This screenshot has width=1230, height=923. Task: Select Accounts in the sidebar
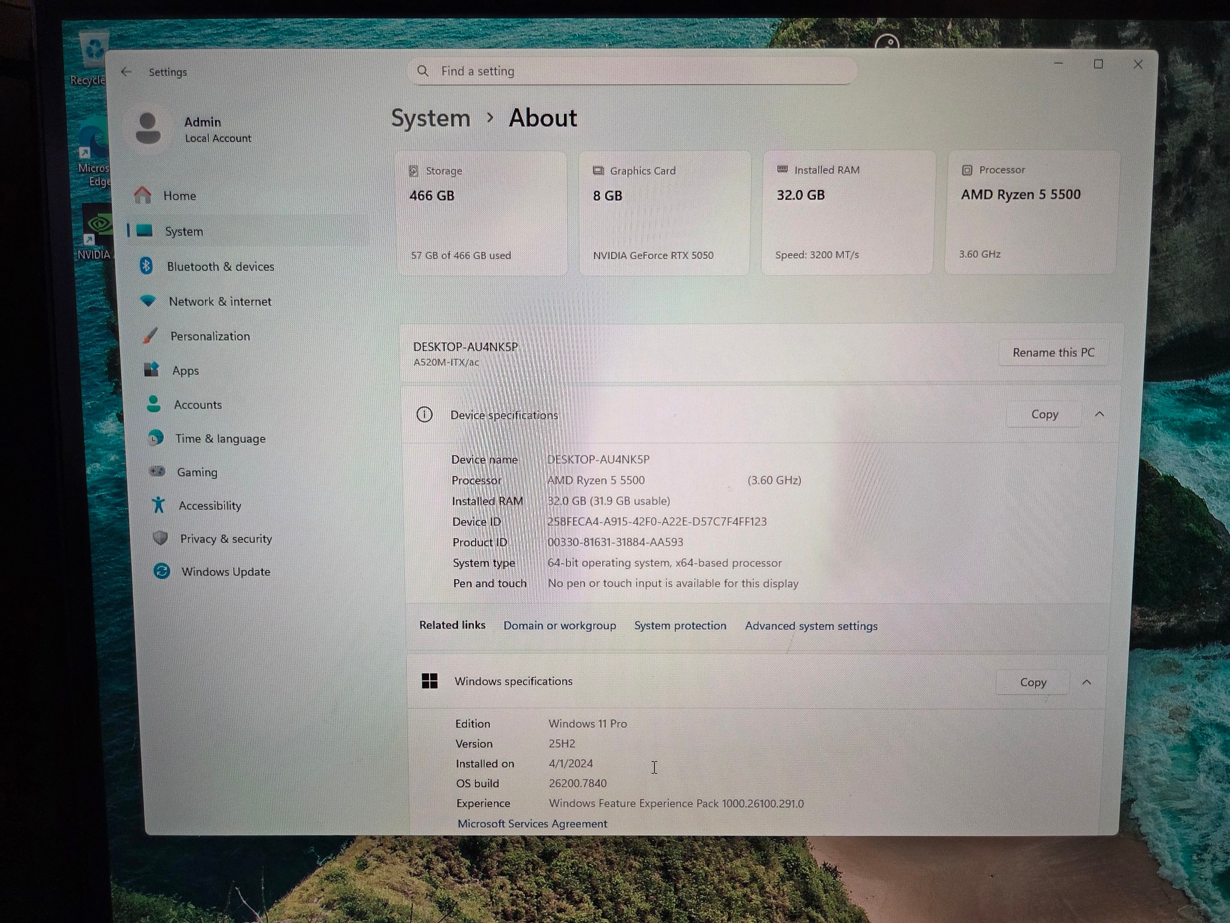(198, 404)
